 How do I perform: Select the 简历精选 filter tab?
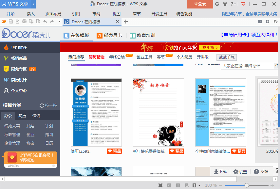[x=96, y=57]
